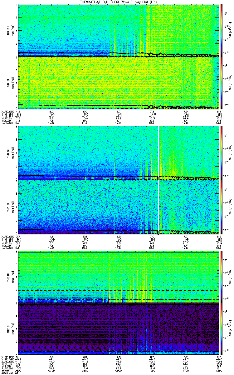234x375 pixels.
Task: Click the PSD [nT²/Hz] label of THA B⊥
Action: pyautogui.click(x=230, y=30)
